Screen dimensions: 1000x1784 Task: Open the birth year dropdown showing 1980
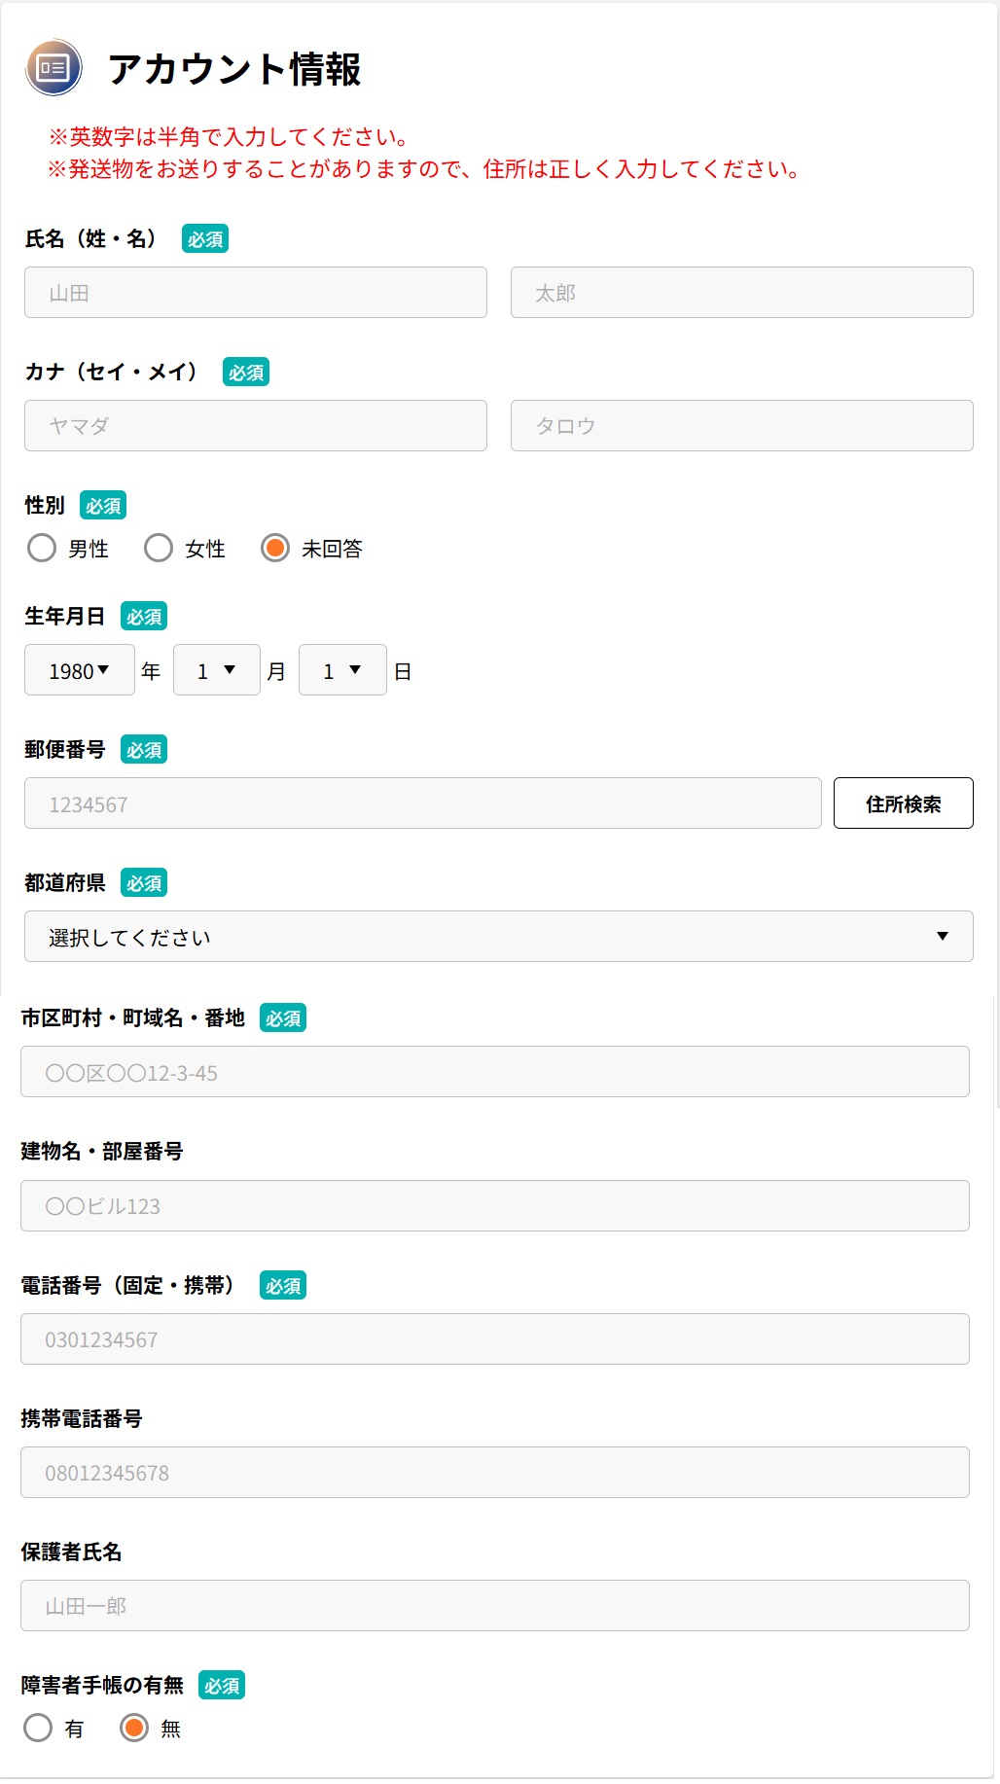pyautogui.click(x=80, y=670)
